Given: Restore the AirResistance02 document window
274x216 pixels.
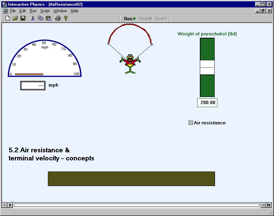Looking at the screenshot, I should point(263,11).
